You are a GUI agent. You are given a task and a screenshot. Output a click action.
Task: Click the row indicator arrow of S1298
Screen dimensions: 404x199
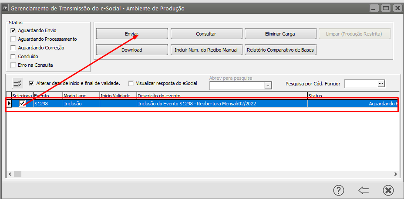point(9,103)
